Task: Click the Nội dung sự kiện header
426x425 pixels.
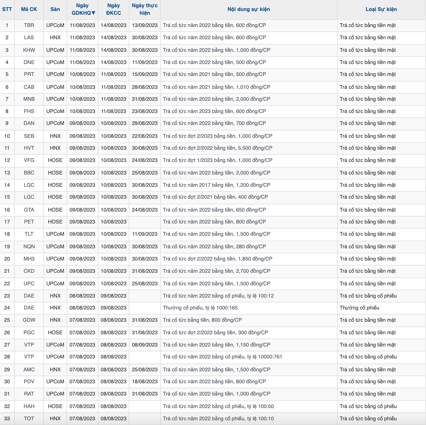Action: (248, 9)
